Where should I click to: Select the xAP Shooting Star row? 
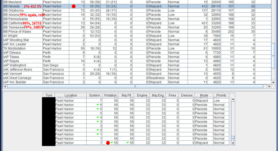pyautogui.click(x=137, y=40)
